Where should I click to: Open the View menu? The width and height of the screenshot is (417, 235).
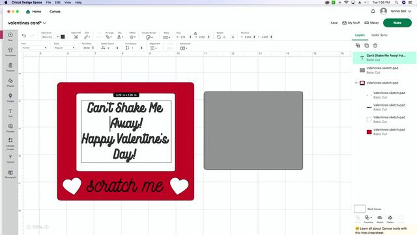pos(68,3)
